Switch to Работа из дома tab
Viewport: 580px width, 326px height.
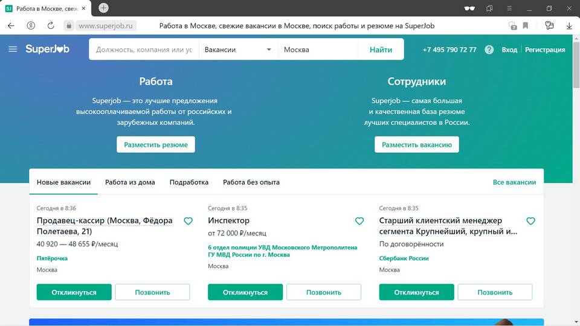click(x=130, y=182)
